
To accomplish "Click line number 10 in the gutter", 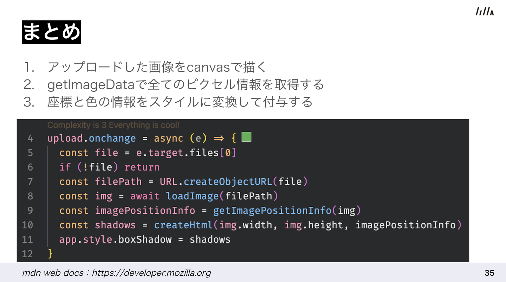I will coord(27,225).
